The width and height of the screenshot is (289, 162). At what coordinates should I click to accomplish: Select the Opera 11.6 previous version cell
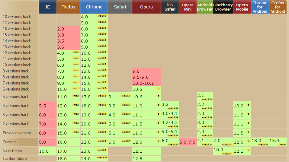[x=146, y=133]
